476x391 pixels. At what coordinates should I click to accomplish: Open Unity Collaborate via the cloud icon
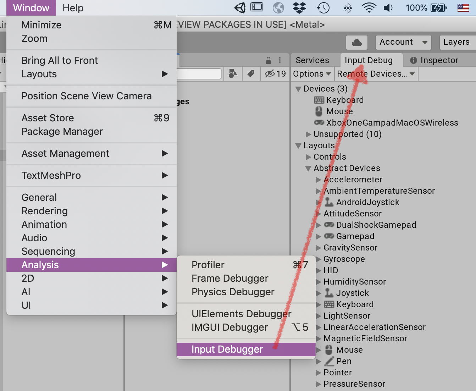tap(356, 42)
